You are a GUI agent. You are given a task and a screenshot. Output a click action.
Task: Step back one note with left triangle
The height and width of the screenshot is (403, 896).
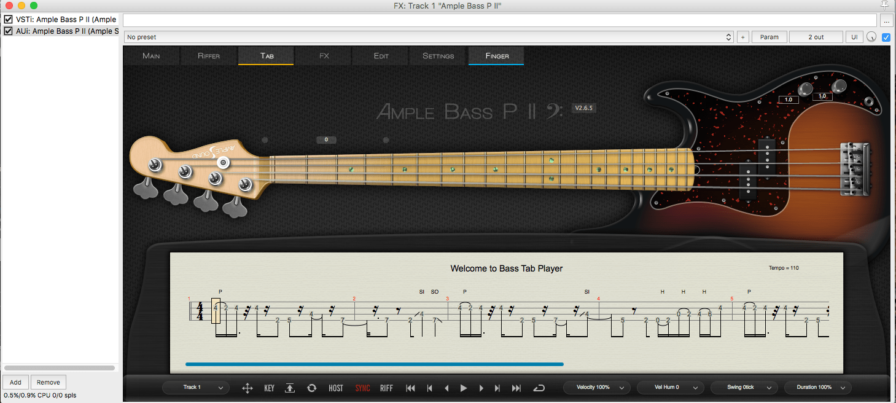[x=446, y=388]
